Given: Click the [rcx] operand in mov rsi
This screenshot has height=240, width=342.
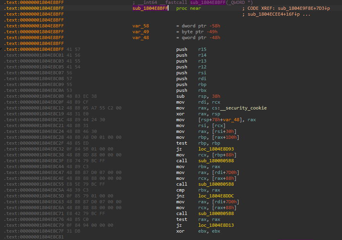Looking at the screenshot, I should pos(219,125).
